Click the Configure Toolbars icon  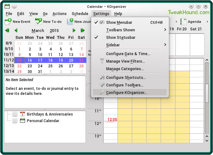click(102, 85)
